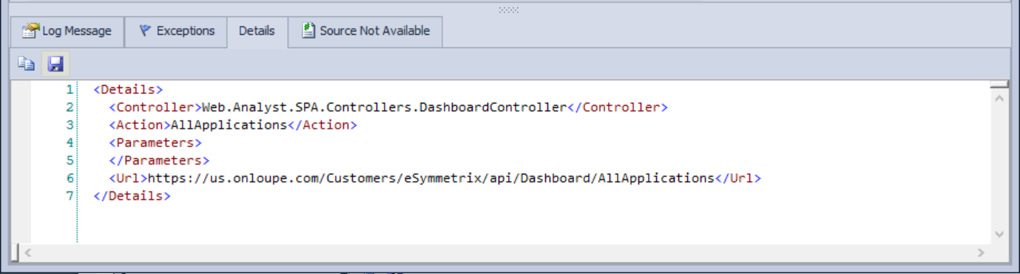1020x274 pixels.
Task: Click the vertical scrollbar up arrow
Action: click(999, 97)
